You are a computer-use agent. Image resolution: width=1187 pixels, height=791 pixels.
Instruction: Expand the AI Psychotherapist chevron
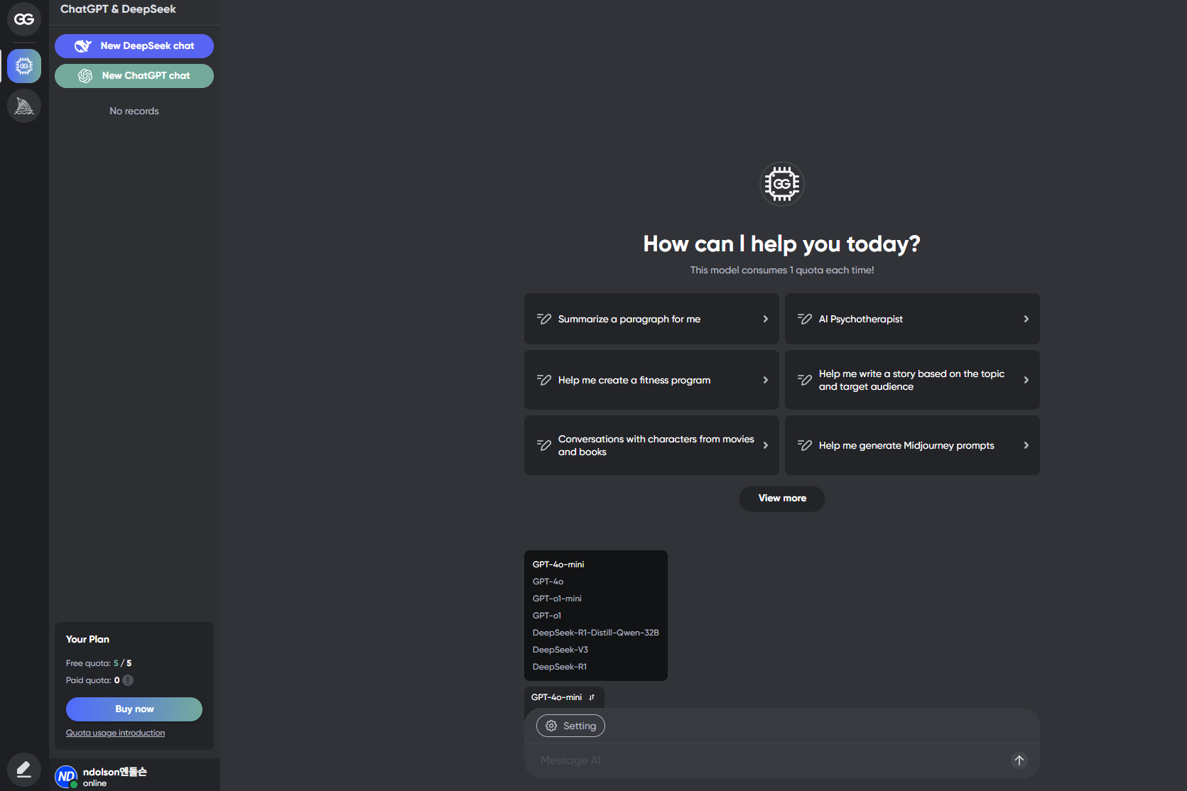[1026, 319]
